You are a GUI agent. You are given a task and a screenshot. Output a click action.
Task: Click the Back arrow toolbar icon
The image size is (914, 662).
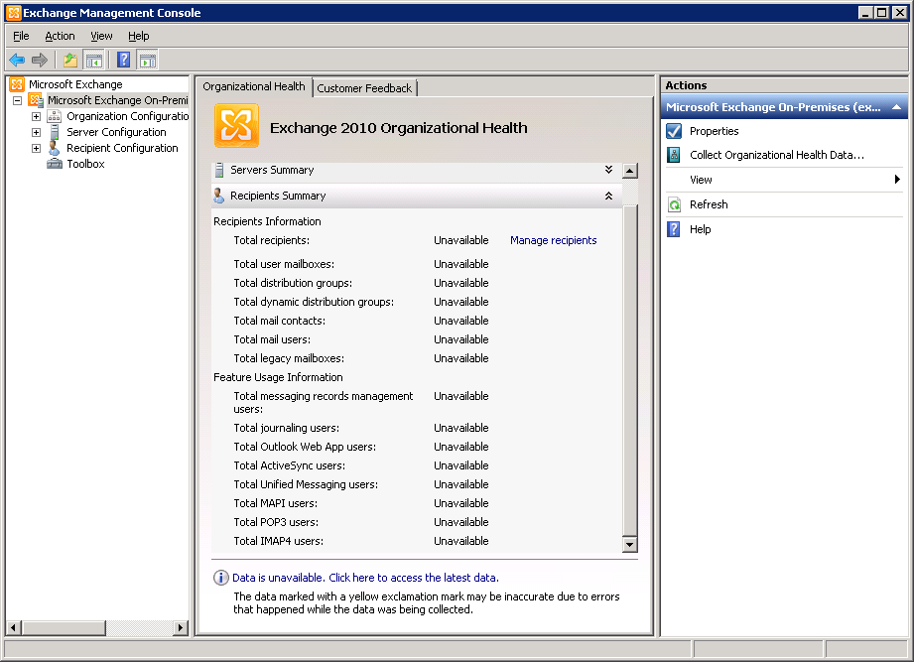pos(17,60)
